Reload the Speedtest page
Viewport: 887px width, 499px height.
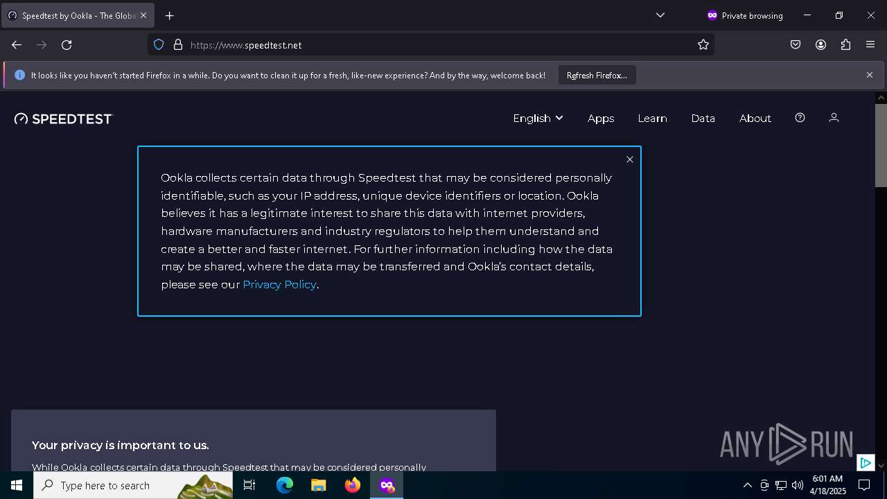[67, 45]
